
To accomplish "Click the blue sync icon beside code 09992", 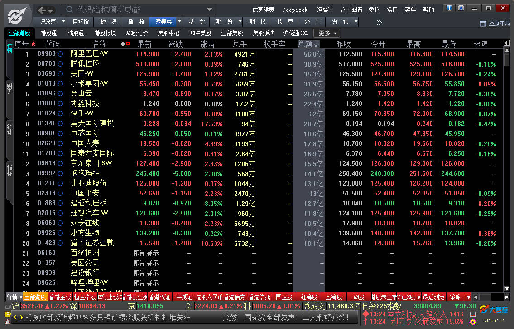I will pyautogui.click(x=60, y=173).
